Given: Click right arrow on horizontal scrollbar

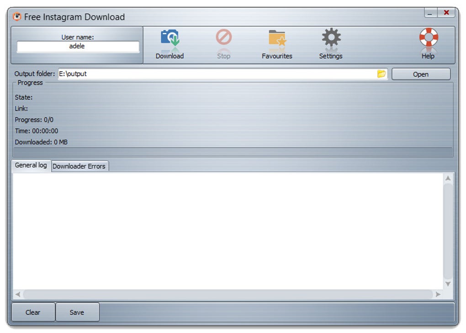Looking at the screenshot, I should [x=438, y=295].
